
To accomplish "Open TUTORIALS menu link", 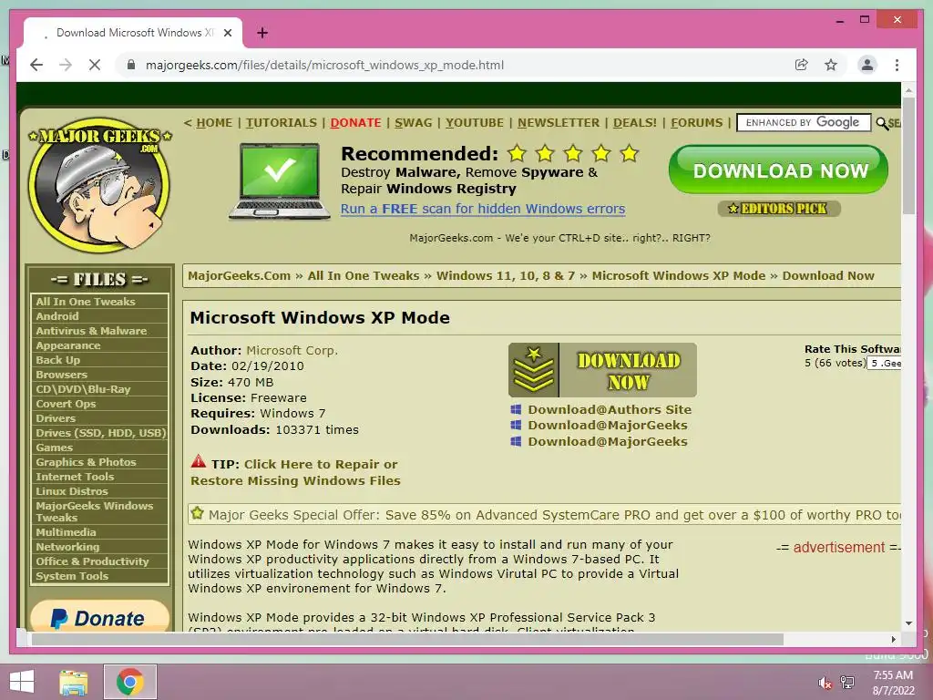I will pos(282,123).
